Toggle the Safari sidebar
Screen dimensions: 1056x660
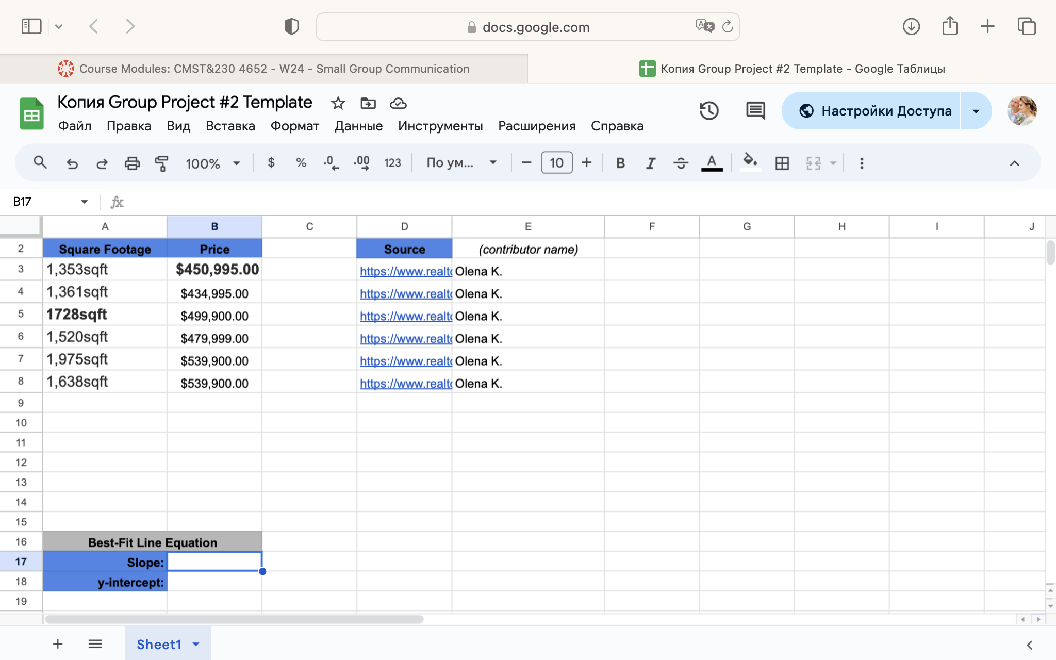31,26
